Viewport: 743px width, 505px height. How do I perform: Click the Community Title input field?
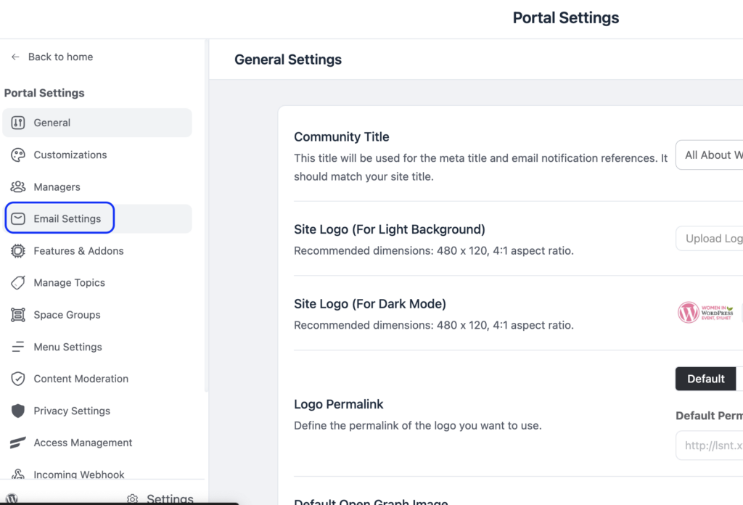coord(710,155)
